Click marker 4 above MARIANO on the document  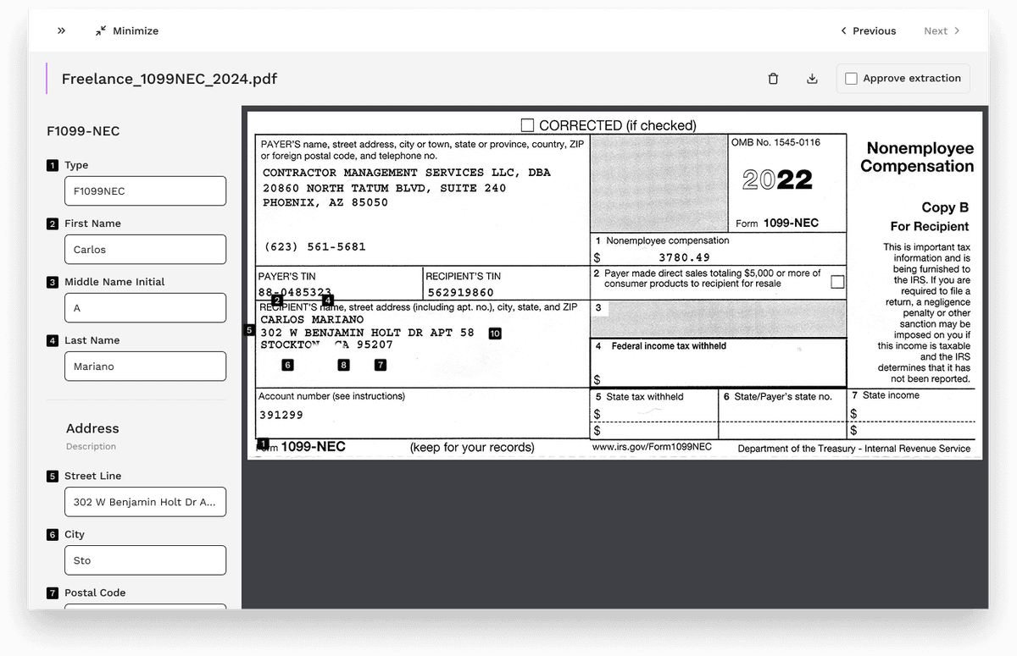[328, 300]
